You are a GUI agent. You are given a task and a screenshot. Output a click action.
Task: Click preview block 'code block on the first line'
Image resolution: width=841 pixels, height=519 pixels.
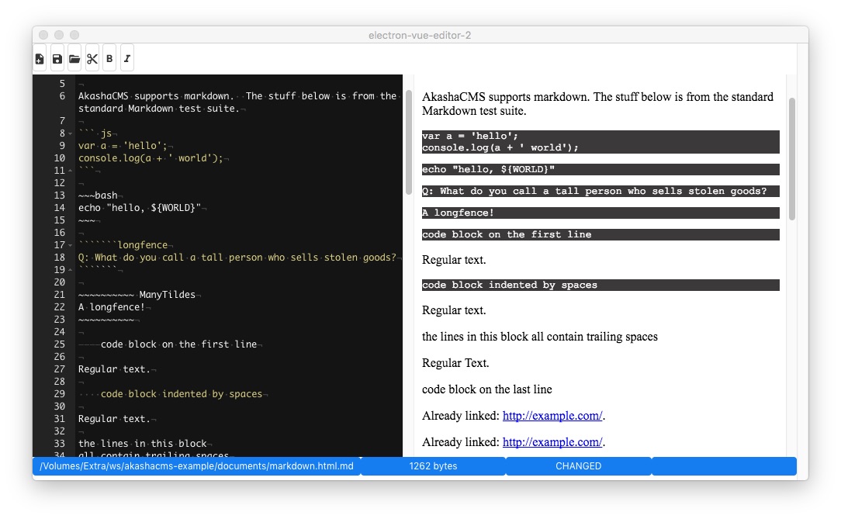(x=600, y=234)
